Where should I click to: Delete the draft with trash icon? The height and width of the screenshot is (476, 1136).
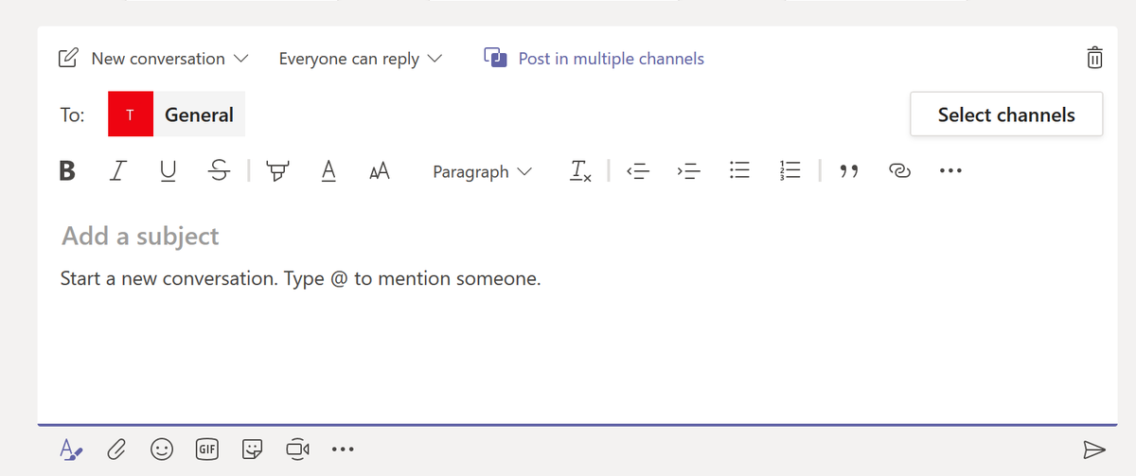(1094, 58)
